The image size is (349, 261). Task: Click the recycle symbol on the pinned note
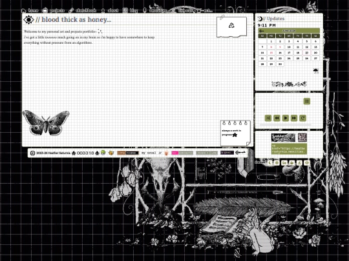tap(231, 25)
